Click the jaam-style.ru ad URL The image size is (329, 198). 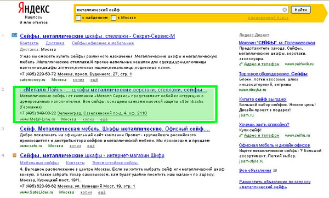point(251,161)
